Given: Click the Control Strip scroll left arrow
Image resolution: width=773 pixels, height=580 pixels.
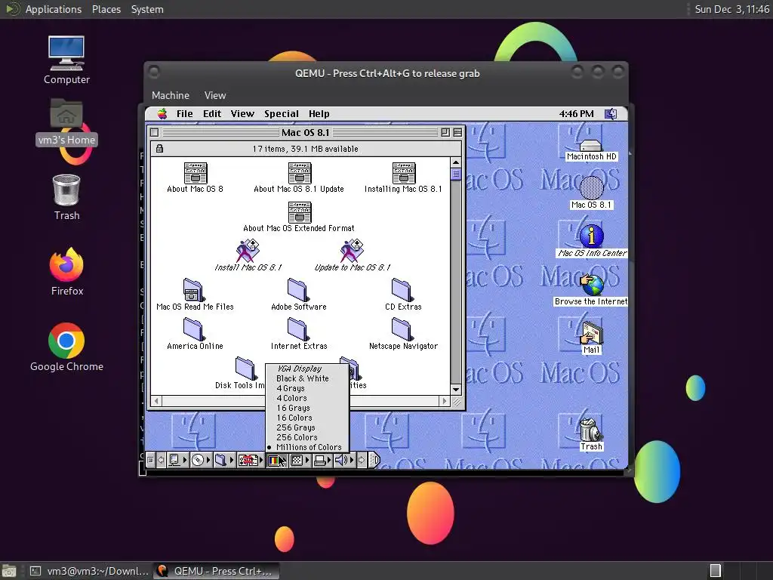Looking at the screenshot, I should click(x=160, y=460).
